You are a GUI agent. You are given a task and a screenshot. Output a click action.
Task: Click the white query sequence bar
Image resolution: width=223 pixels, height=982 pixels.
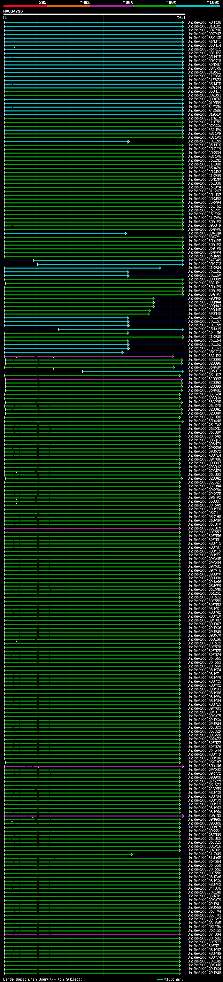coord(94,14)
